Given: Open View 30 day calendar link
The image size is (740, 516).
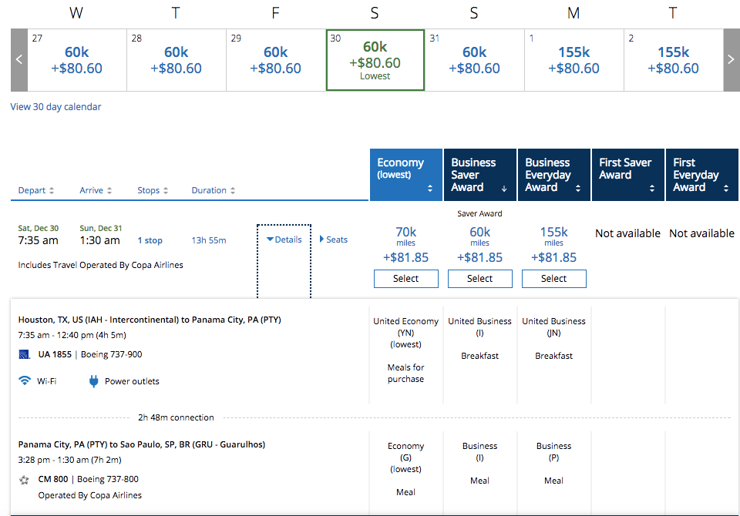Looking at the screenshot, I should click(55, 107).
